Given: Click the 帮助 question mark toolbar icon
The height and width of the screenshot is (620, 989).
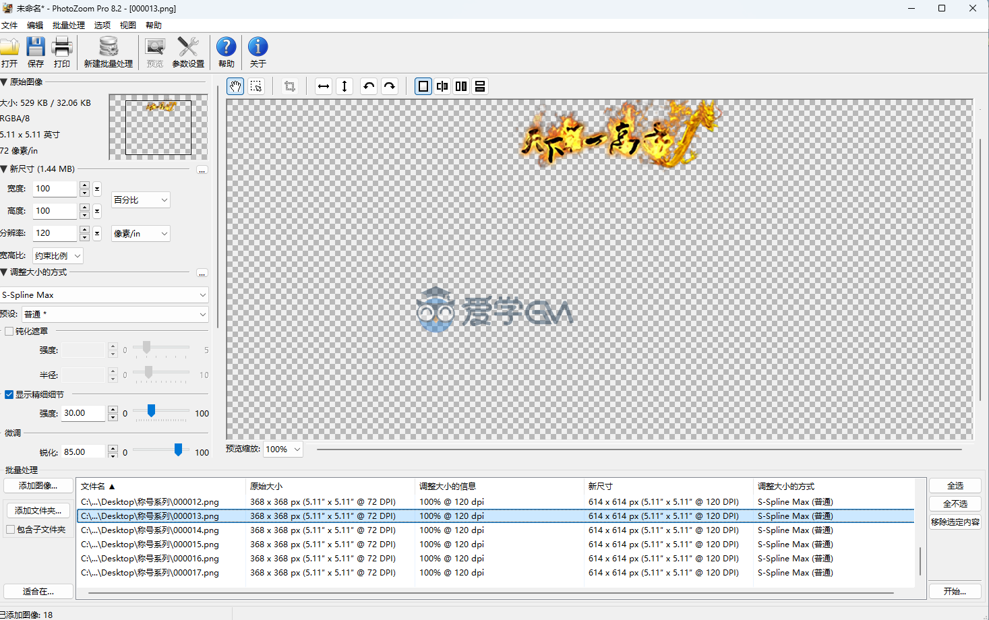Looking at the screenshot, I should (x=227, y=47).
